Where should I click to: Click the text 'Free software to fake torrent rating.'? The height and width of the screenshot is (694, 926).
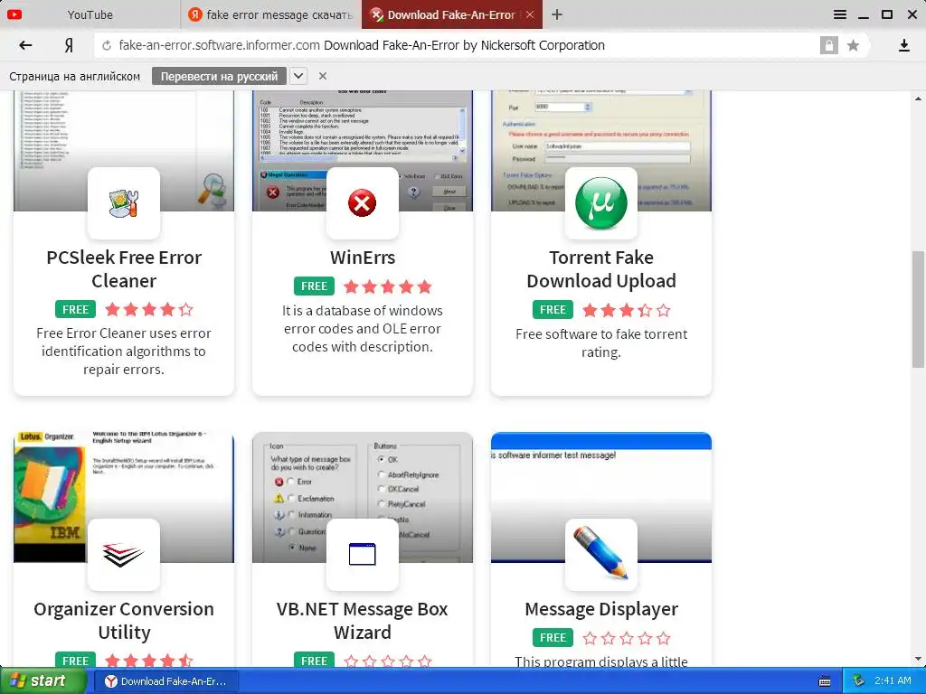coord(601,342)
